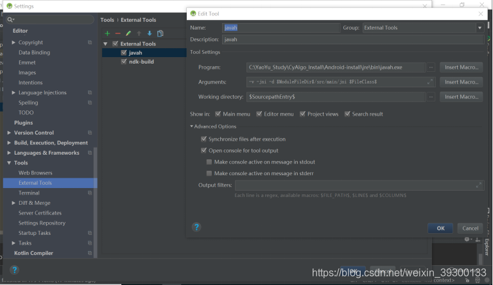Uncheck the ndk-build tool checkbox
Viewport: 493px width, 285px height.
124,62
